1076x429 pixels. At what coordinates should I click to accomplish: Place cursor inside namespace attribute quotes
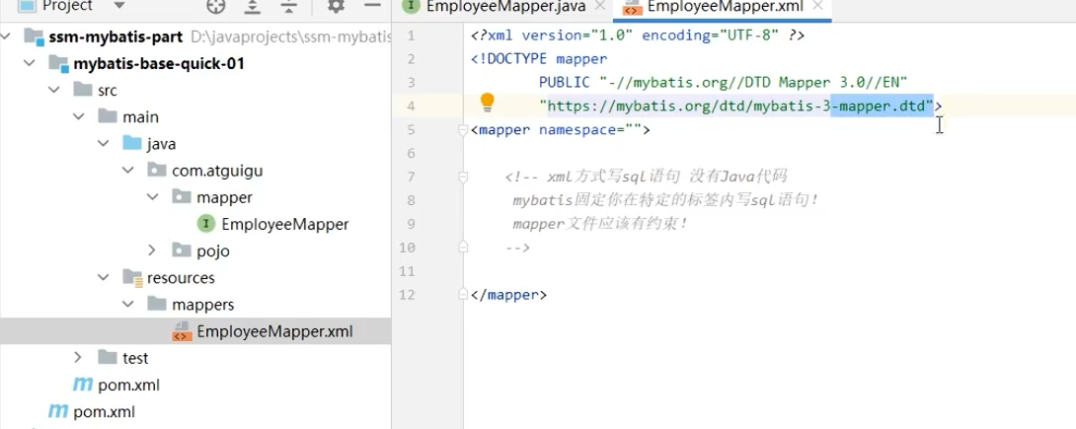tap(632, 129)
